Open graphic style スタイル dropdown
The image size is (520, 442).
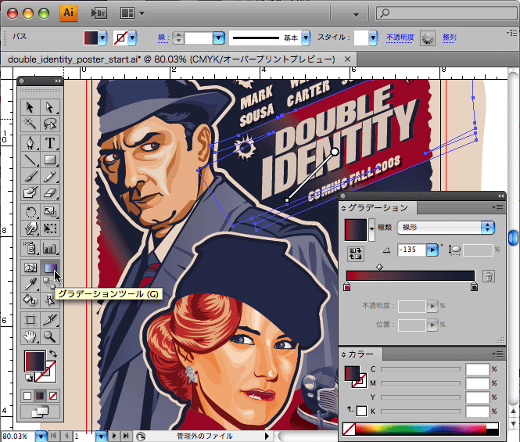click(x=373, y=38)
